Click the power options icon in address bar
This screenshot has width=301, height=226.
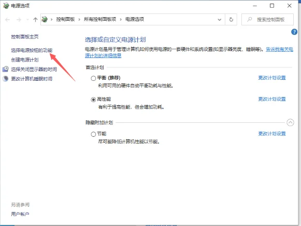45,19
